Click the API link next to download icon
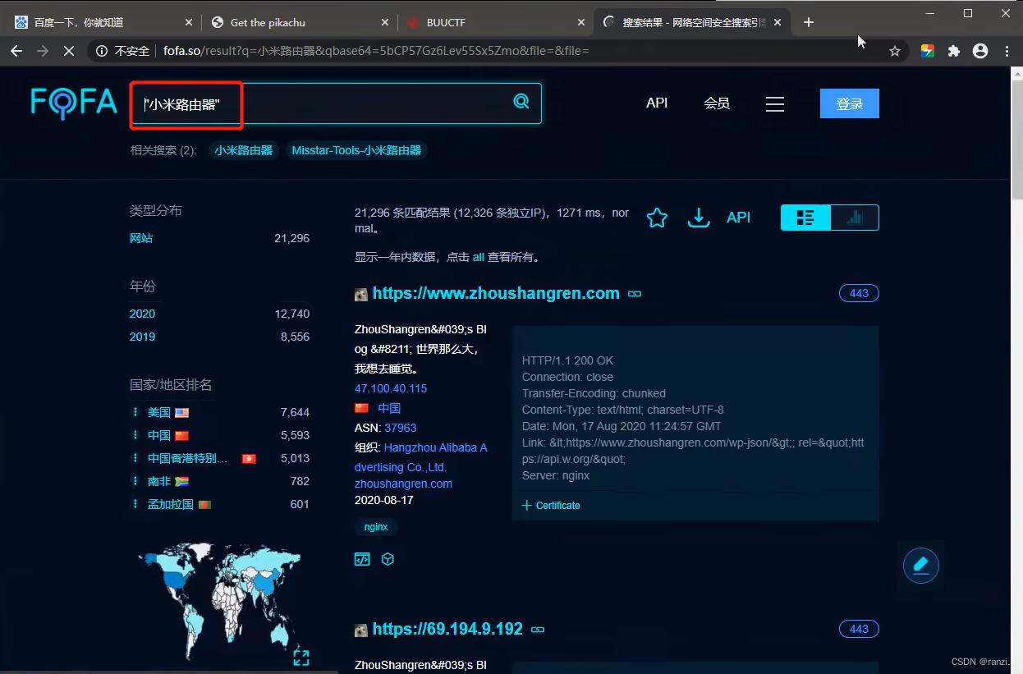This screenshot has width=1023, height=674. pyautogui.click(x=739, y=218)
